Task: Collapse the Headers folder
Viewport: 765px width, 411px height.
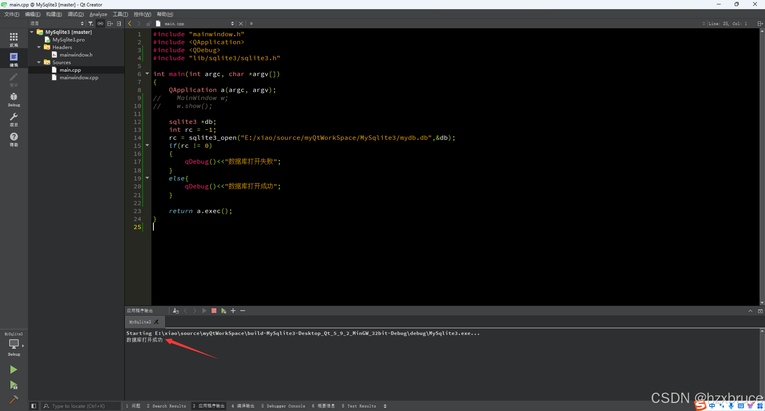Action: click(39, 47)
